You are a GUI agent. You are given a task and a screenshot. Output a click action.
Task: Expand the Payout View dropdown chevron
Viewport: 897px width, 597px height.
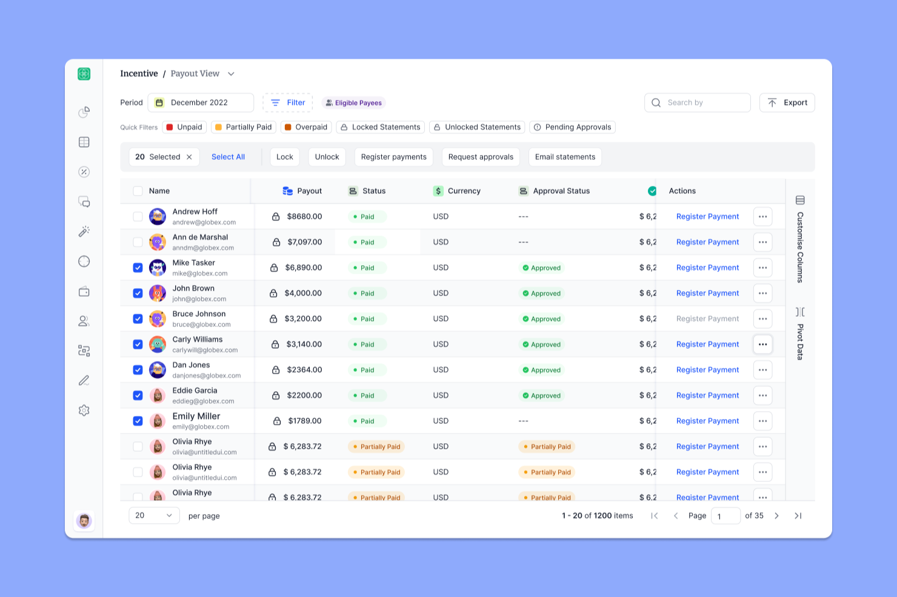[x=231, y=74]
